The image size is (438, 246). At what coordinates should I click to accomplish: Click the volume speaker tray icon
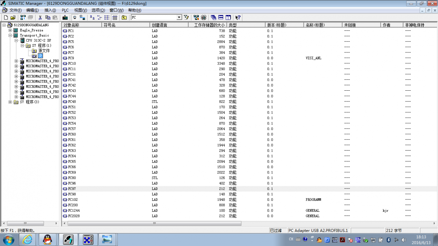403,239
